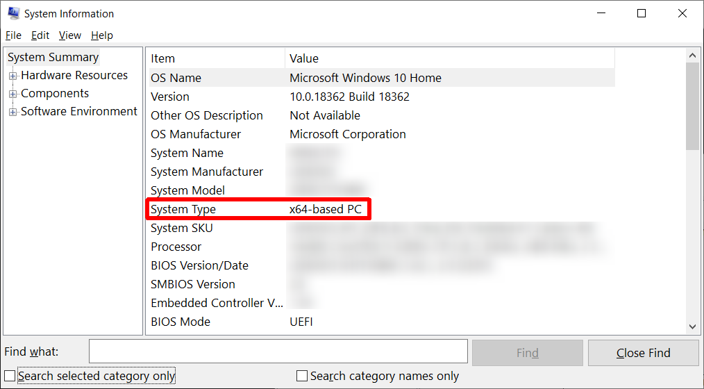Open the Edit menu
Viewport: 704px width, 389px height.
coord(40,35)
